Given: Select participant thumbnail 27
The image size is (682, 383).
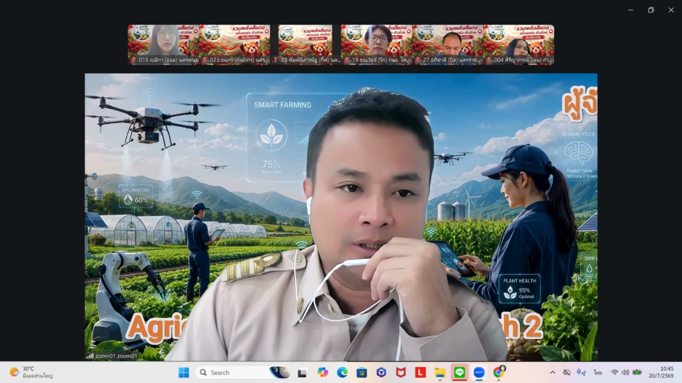Looking at the screenshot, I should 448,45.
